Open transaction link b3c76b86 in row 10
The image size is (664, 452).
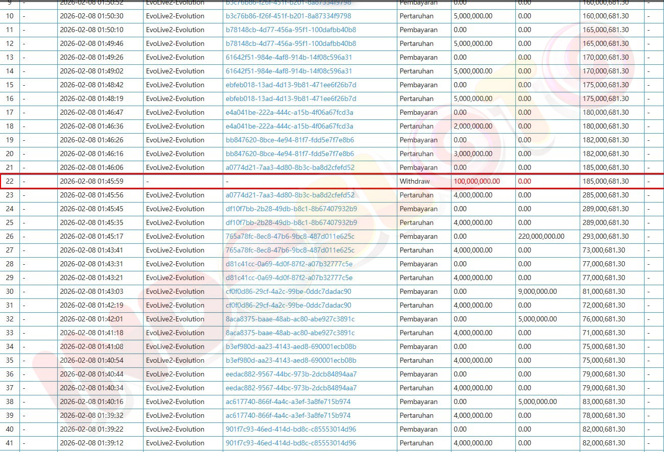coord(288,16)
